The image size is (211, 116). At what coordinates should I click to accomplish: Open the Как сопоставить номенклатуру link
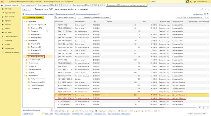click(x=88, y=14)
